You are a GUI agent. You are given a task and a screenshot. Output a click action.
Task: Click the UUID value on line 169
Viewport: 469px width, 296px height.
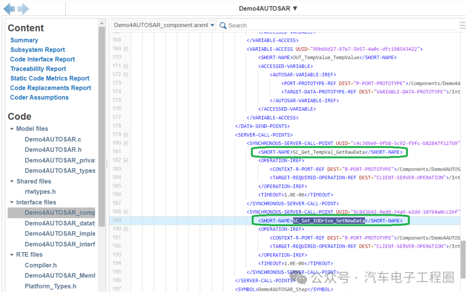coord(365,49)
